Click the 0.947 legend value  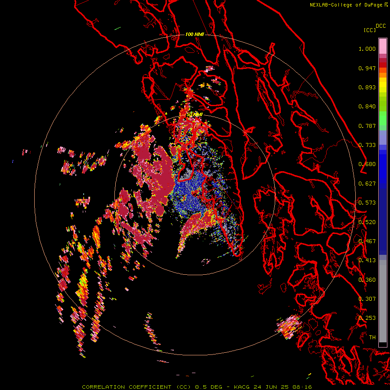pyautogui.click(x=367, y=68)
